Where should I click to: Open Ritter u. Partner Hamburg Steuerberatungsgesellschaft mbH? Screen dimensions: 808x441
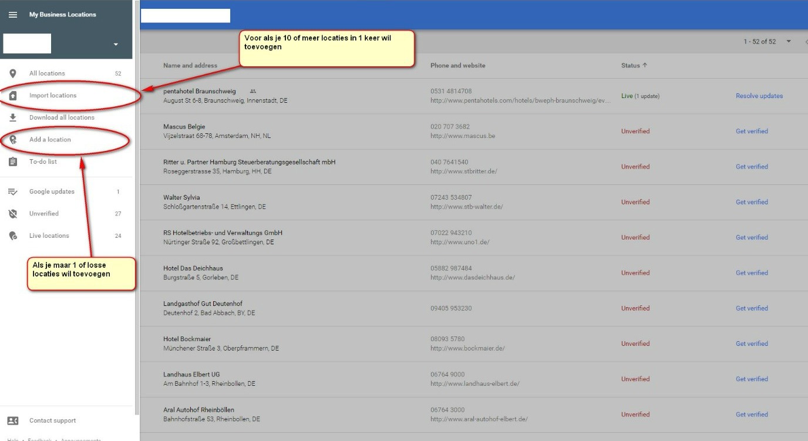250,162
